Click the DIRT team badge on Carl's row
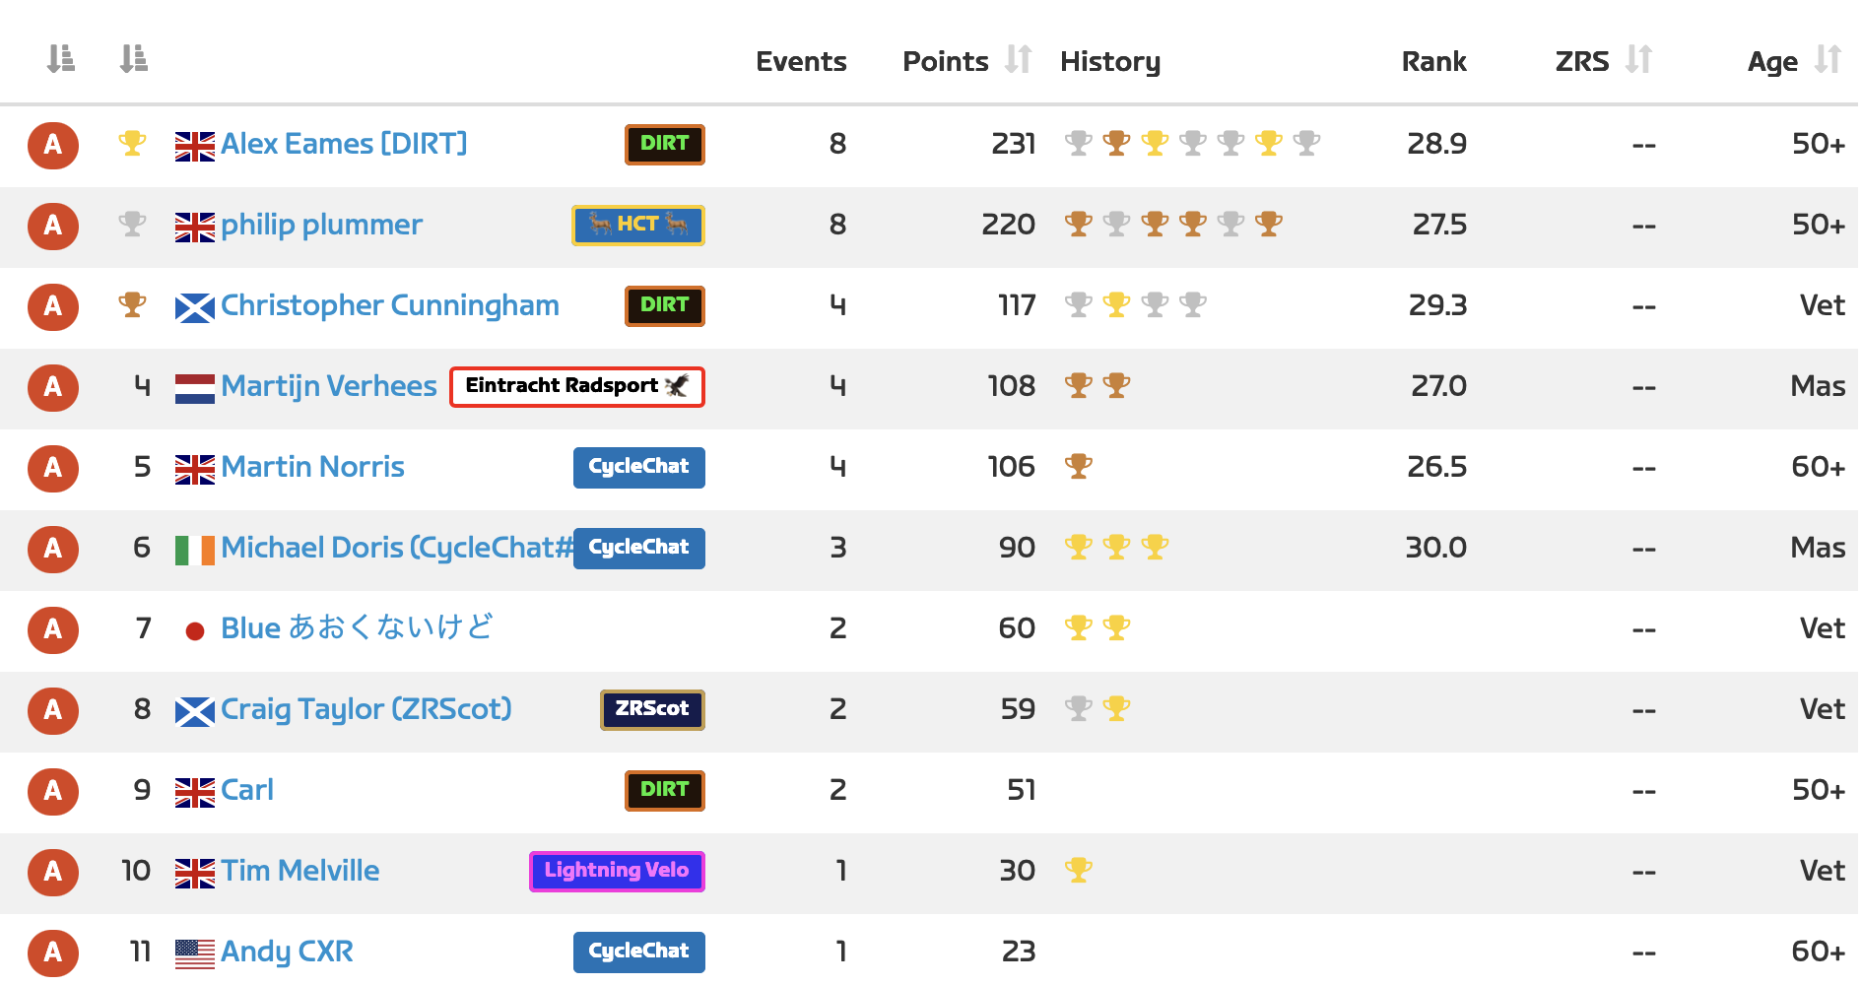 point(665,791)
